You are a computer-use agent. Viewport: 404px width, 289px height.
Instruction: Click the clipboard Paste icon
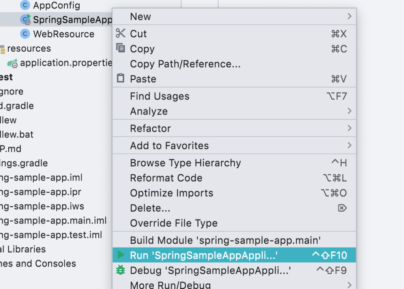tap(120, 78)
